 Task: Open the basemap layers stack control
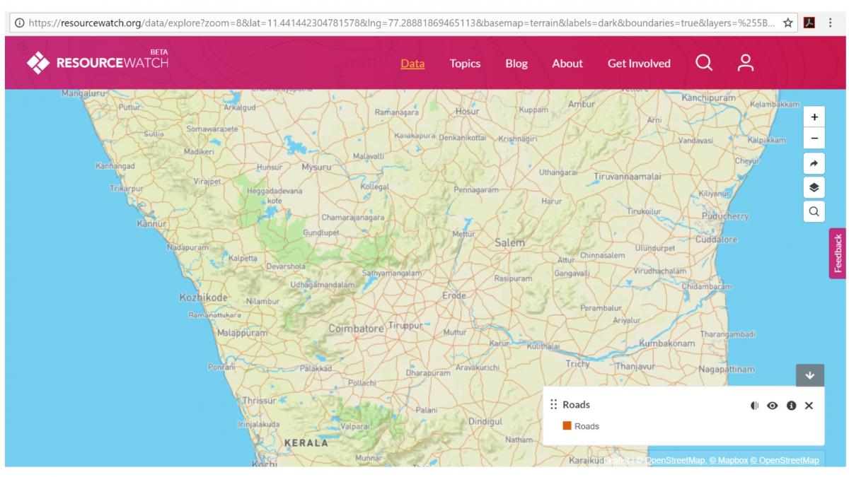pyautogui.click(x=814, y=187)
